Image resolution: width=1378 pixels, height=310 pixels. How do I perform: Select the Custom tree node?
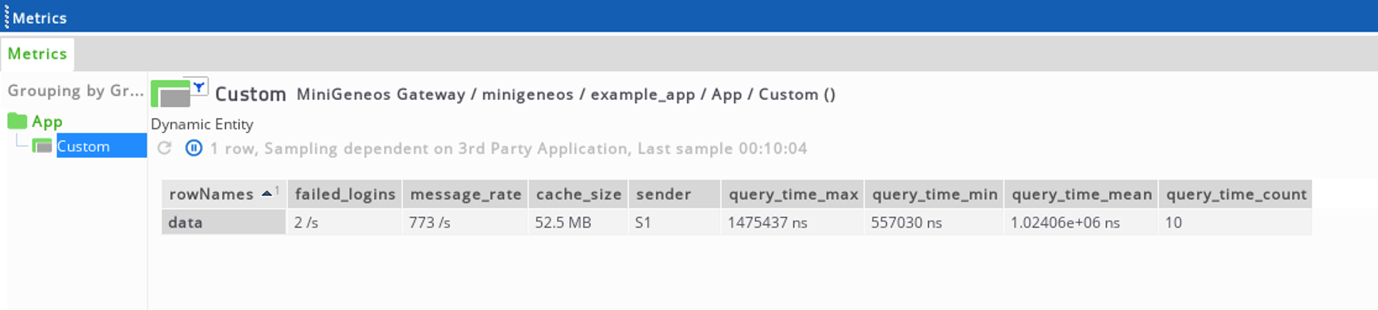pos(101,146)
